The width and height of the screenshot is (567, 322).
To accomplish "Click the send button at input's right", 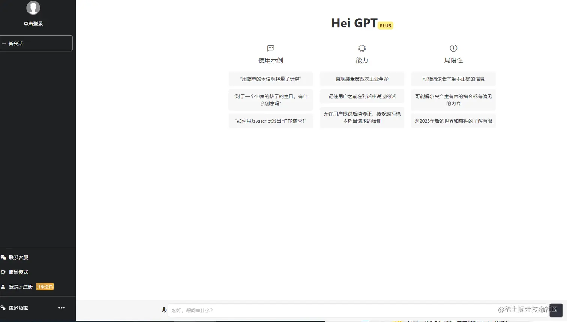I will click(556, 310).
